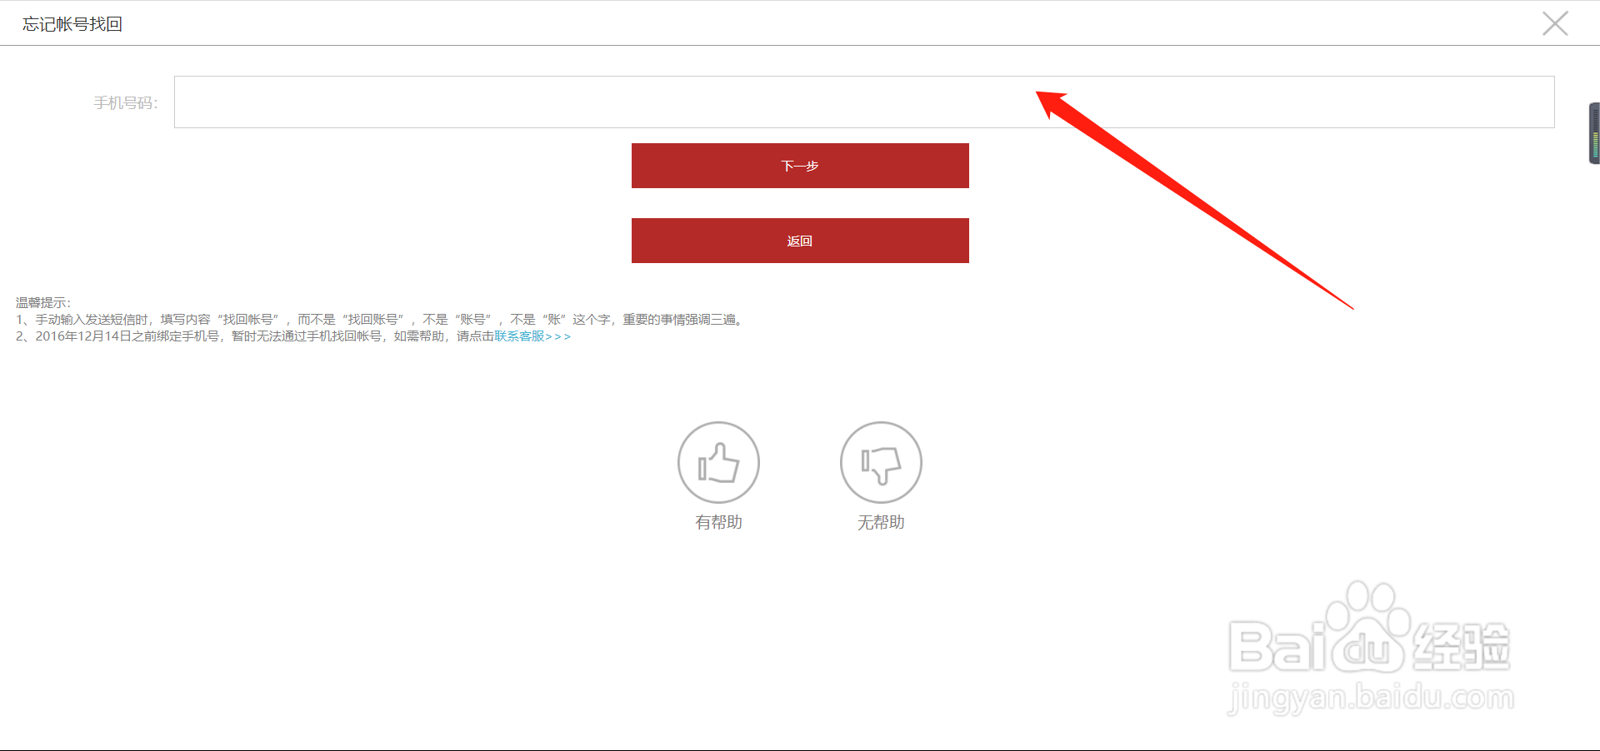Click the phone number input field

click(x=864, y=102)
